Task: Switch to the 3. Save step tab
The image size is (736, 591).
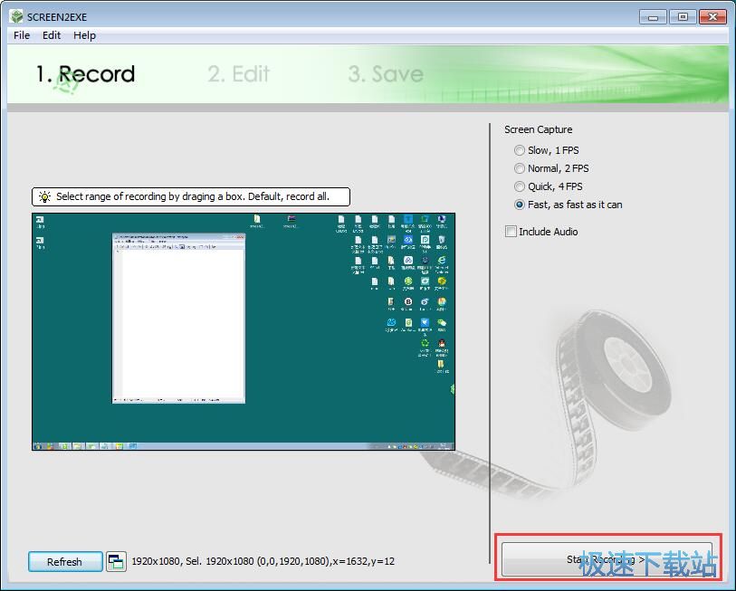Action: pos(385,74)
